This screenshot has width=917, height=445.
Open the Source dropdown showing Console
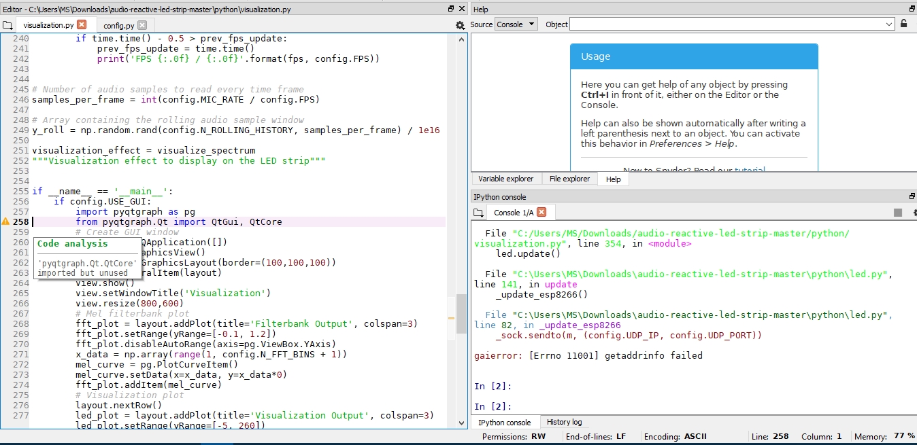[x=516, y=24]
